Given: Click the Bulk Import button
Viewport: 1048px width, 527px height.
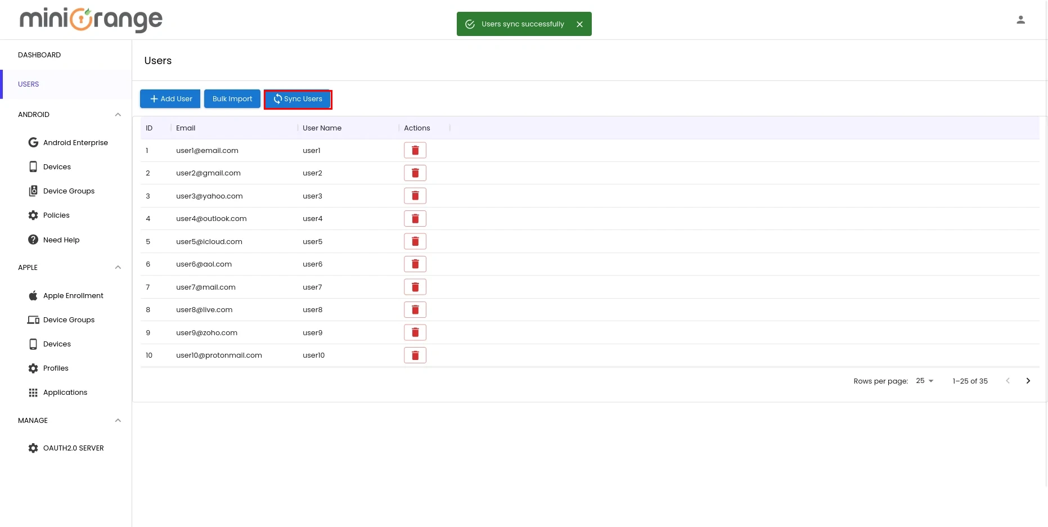Looking at the screenshot, I should pyautogui.click(x=232, y=98).
